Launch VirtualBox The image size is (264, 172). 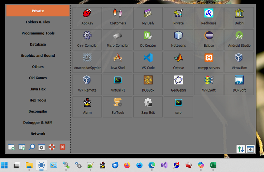point(239,62)
